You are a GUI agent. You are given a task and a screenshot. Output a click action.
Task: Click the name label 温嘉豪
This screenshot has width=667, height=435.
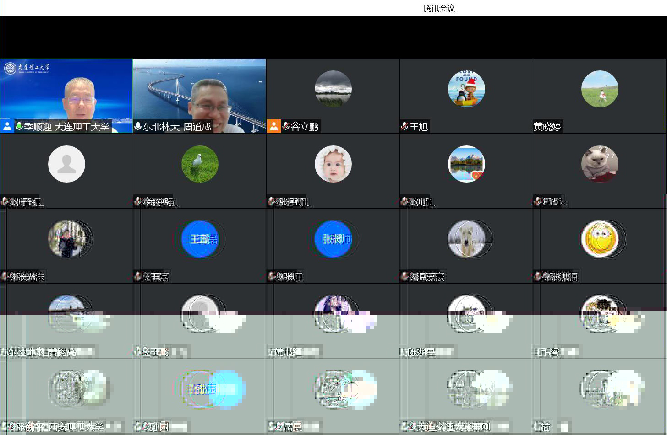coord(432,277)
